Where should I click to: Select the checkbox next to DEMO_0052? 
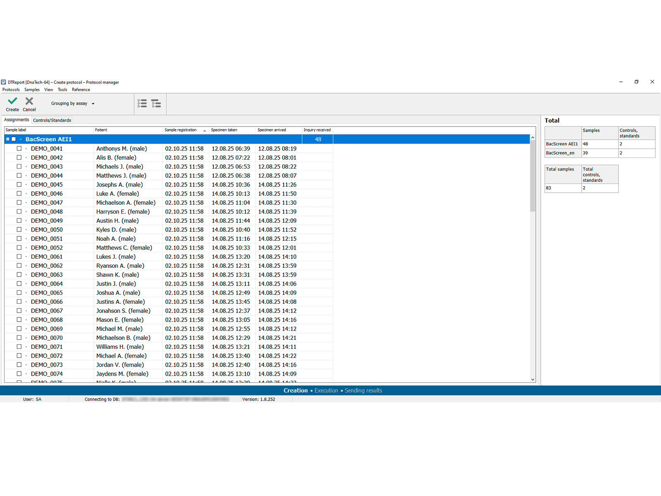[19, 248]
